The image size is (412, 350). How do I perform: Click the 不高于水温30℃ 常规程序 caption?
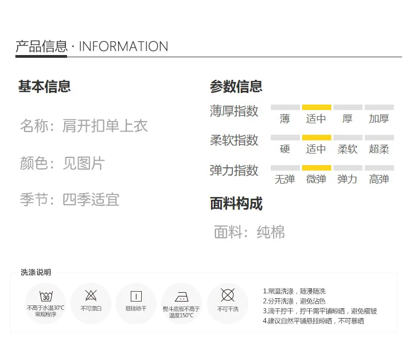[x=46, y=311]
